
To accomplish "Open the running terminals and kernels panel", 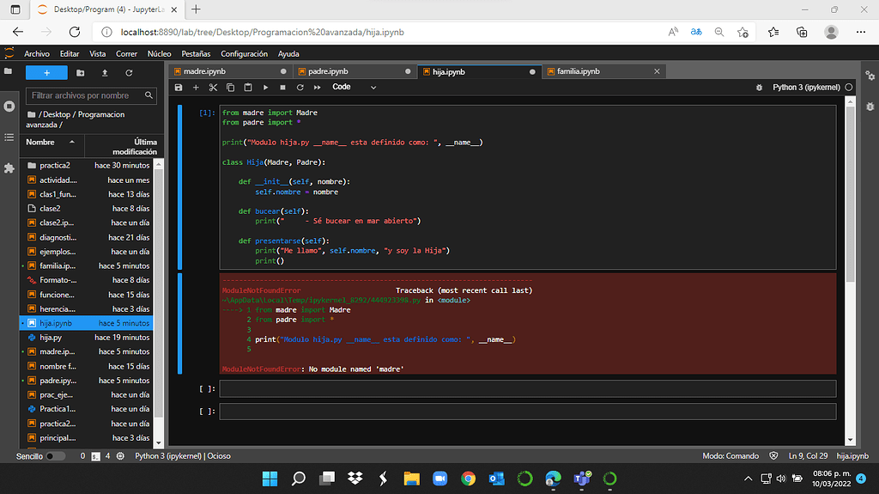I will [9, 106].
